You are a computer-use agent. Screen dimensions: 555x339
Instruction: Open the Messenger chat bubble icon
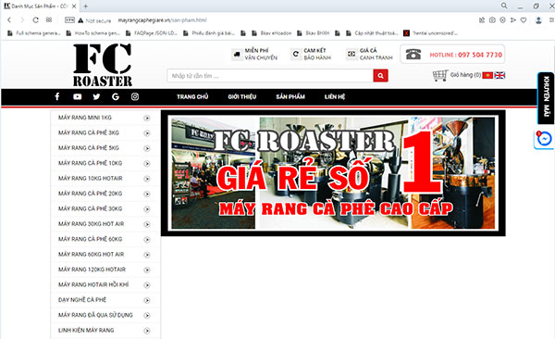[x=544, y=139]
